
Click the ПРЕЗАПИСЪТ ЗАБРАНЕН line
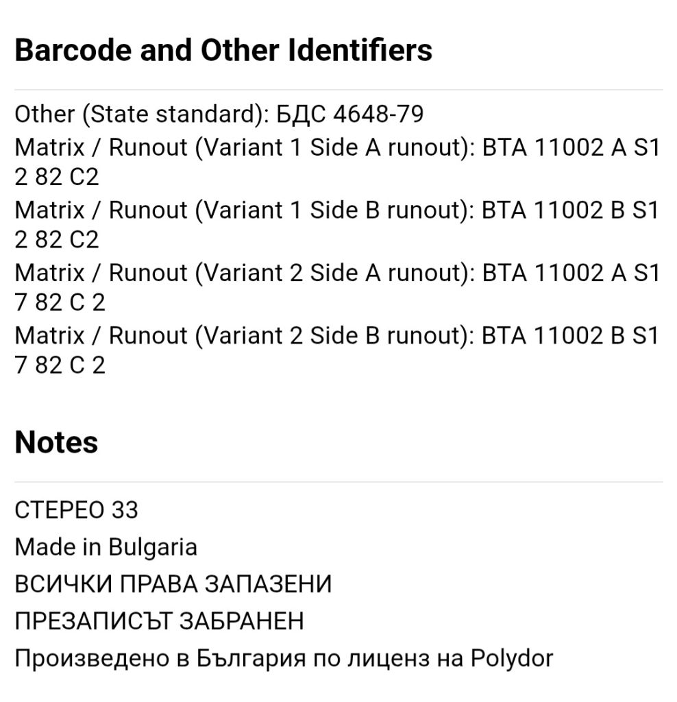159,621
